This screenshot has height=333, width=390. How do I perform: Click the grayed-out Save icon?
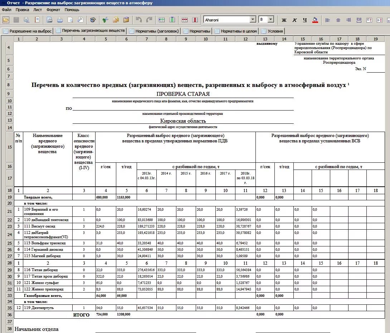coord(16,20)
